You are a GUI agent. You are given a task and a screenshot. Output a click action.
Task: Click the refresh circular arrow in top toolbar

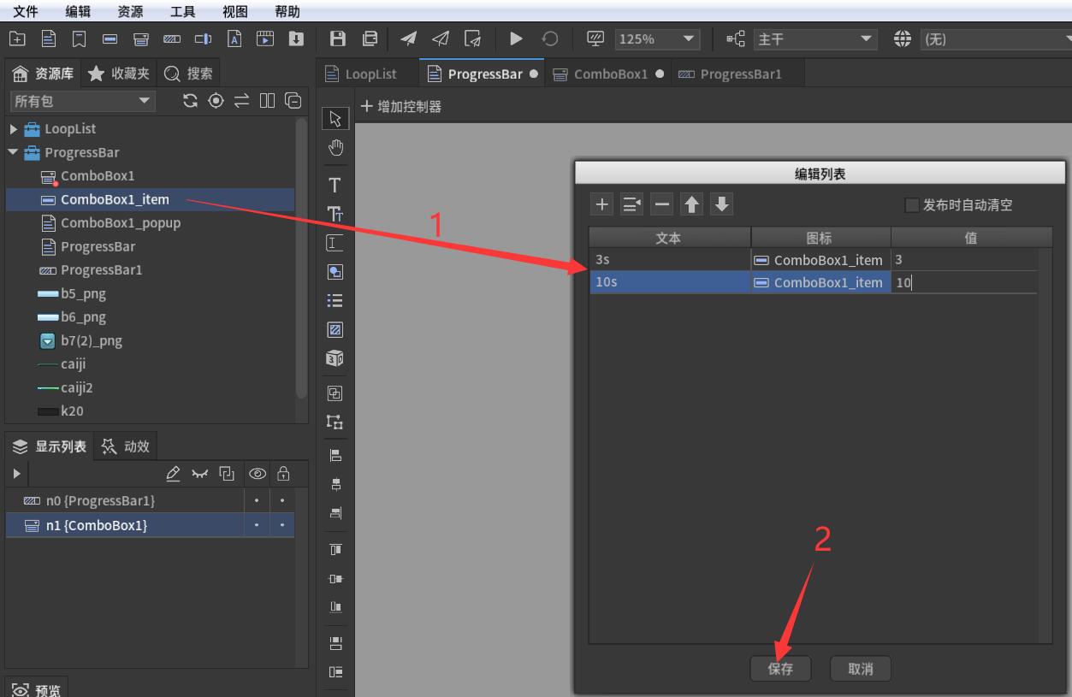(551, 38)
